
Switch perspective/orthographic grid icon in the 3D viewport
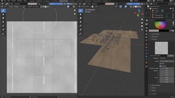pyautogui.click(x=142, y=30)
